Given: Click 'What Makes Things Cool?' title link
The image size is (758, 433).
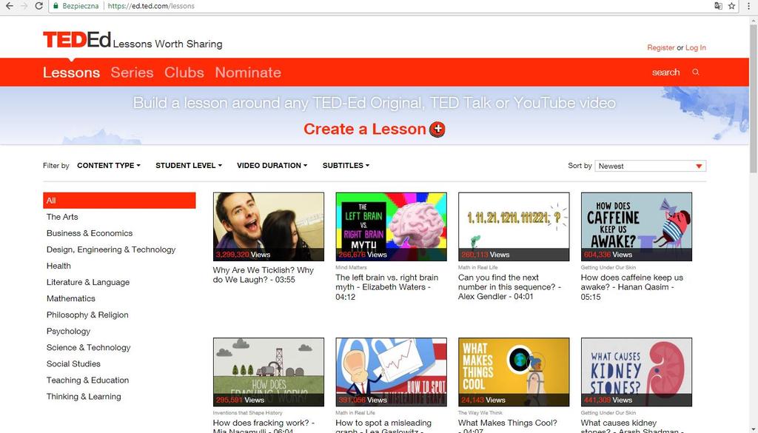Looking at the screenshot, I should pyautogui.click(x=508, y=427).
